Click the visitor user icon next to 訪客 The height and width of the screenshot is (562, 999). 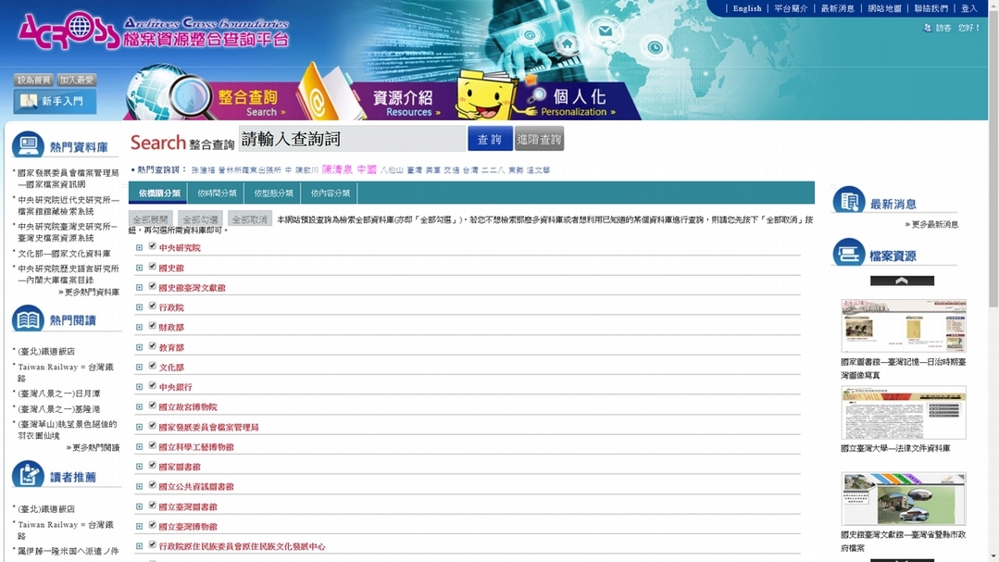tap(927, 28)
